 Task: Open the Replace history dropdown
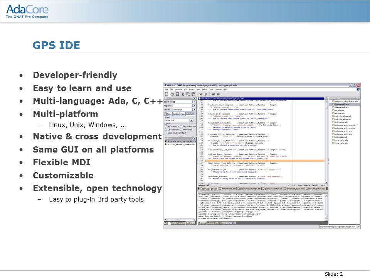click(x=194, y=106)
